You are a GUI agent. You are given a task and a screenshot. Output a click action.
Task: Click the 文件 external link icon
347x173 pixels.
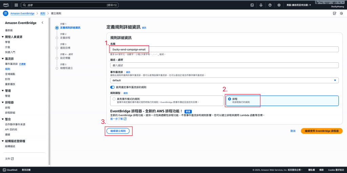tap(13, 159)
